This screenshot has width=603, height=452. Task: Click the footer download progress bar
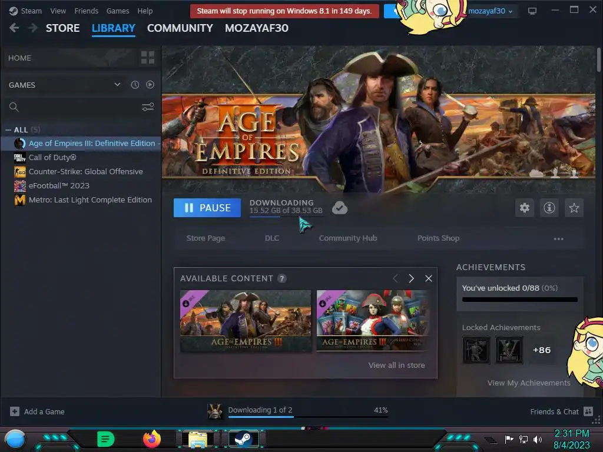[308, 416]
